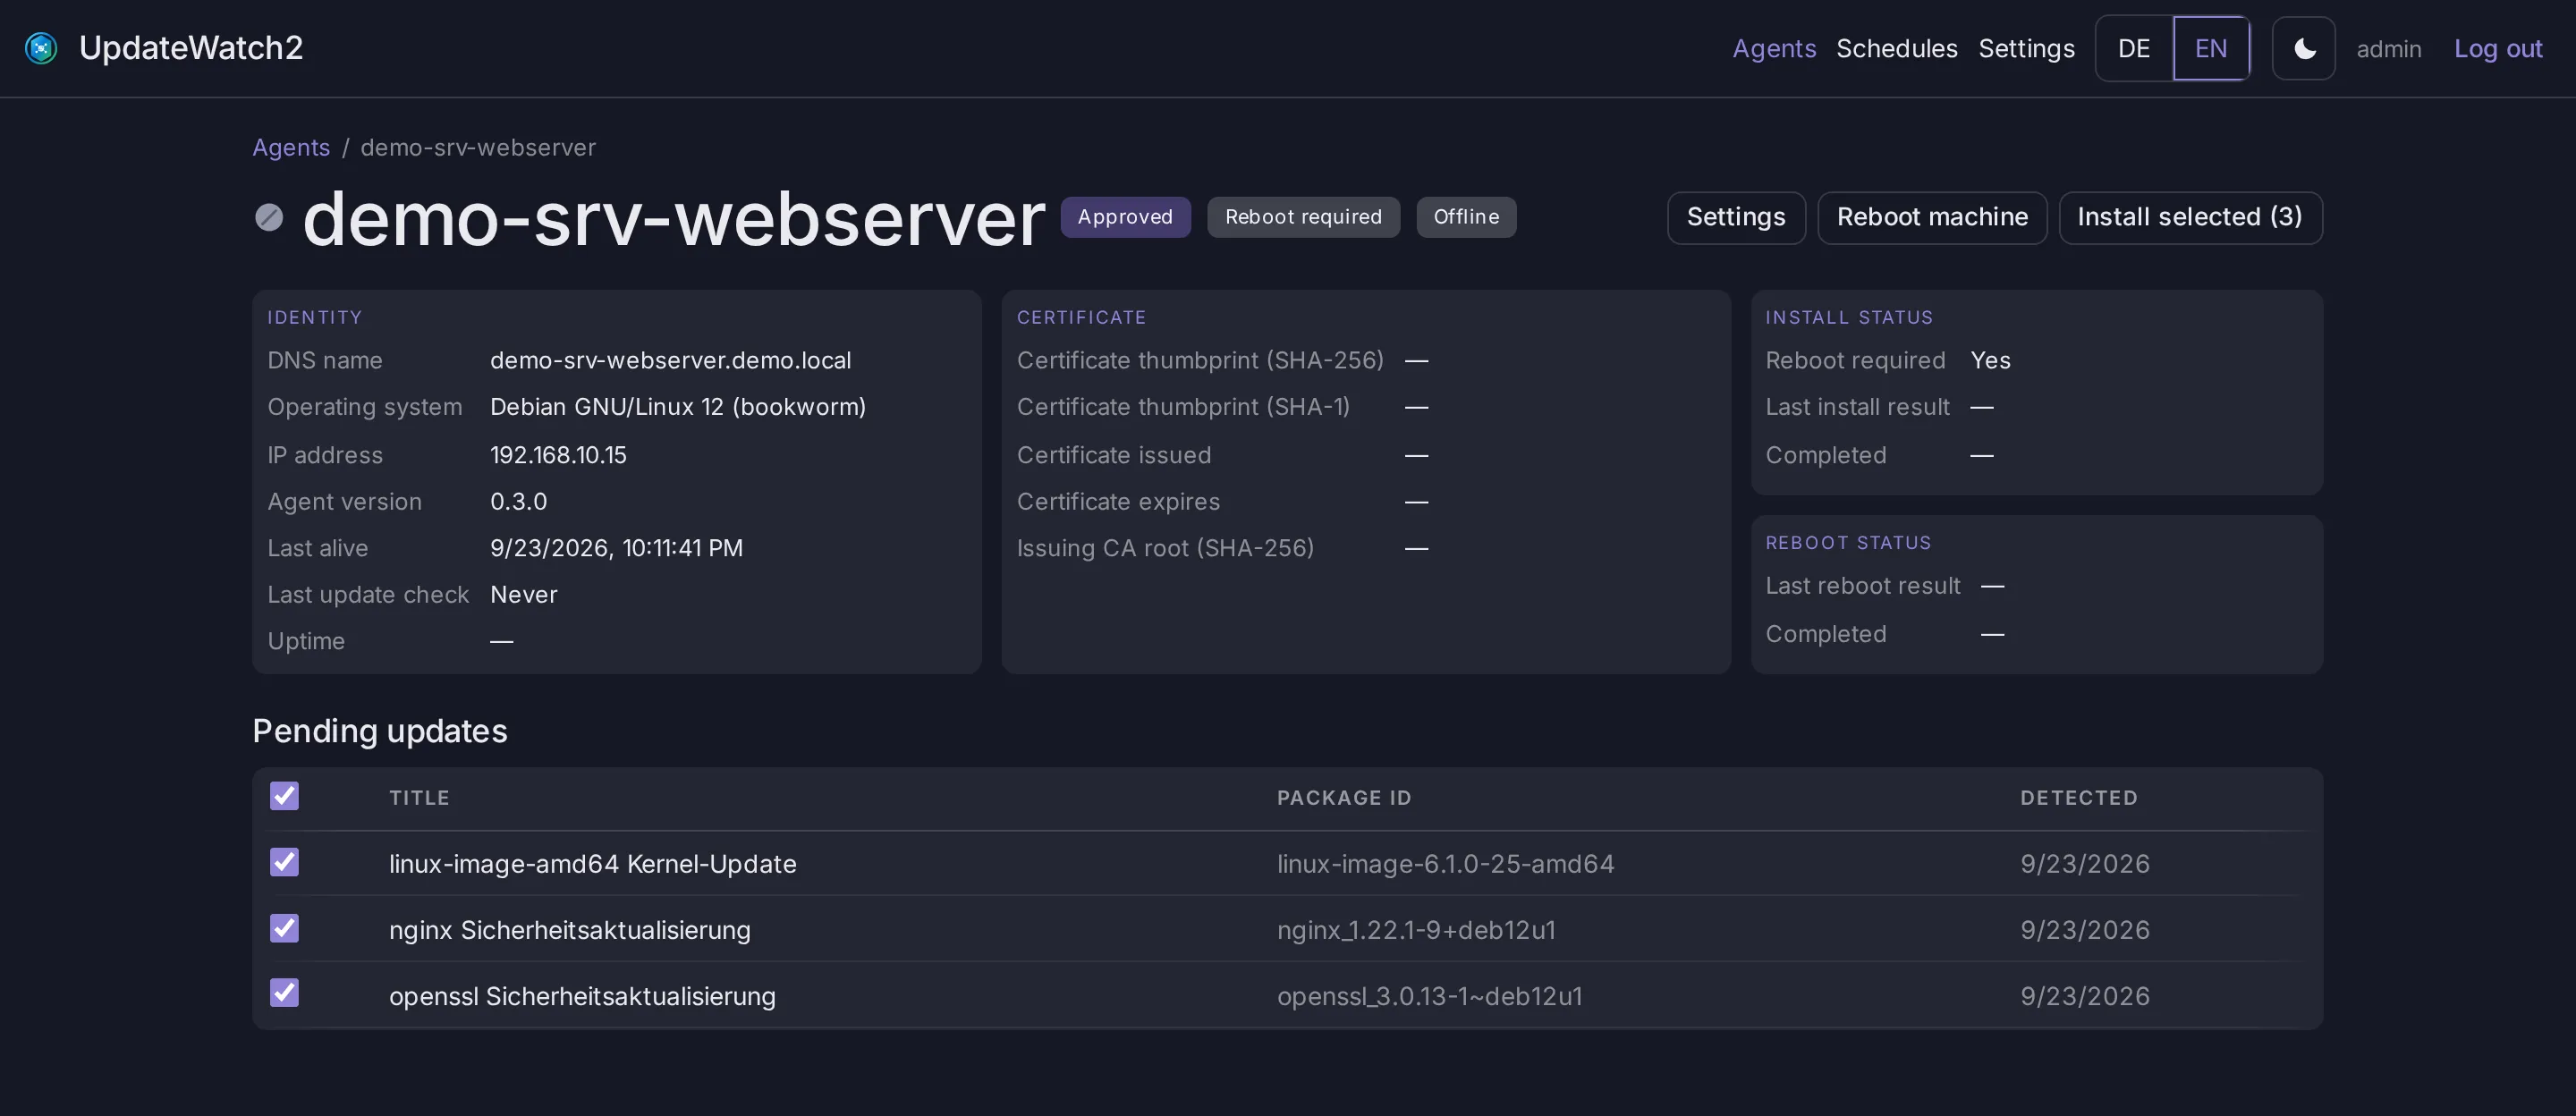
Task: Go to Agents via breadcrumb link
Action: click(291, 147)
